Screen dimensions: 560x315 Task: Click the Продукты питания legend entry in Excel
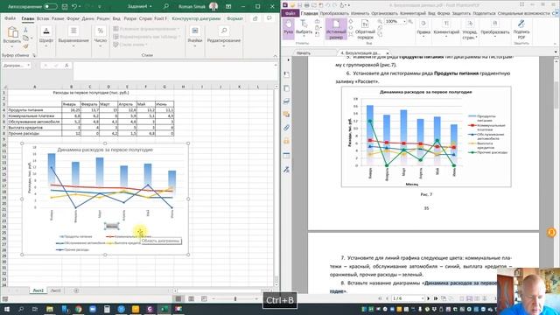(76, 236)
